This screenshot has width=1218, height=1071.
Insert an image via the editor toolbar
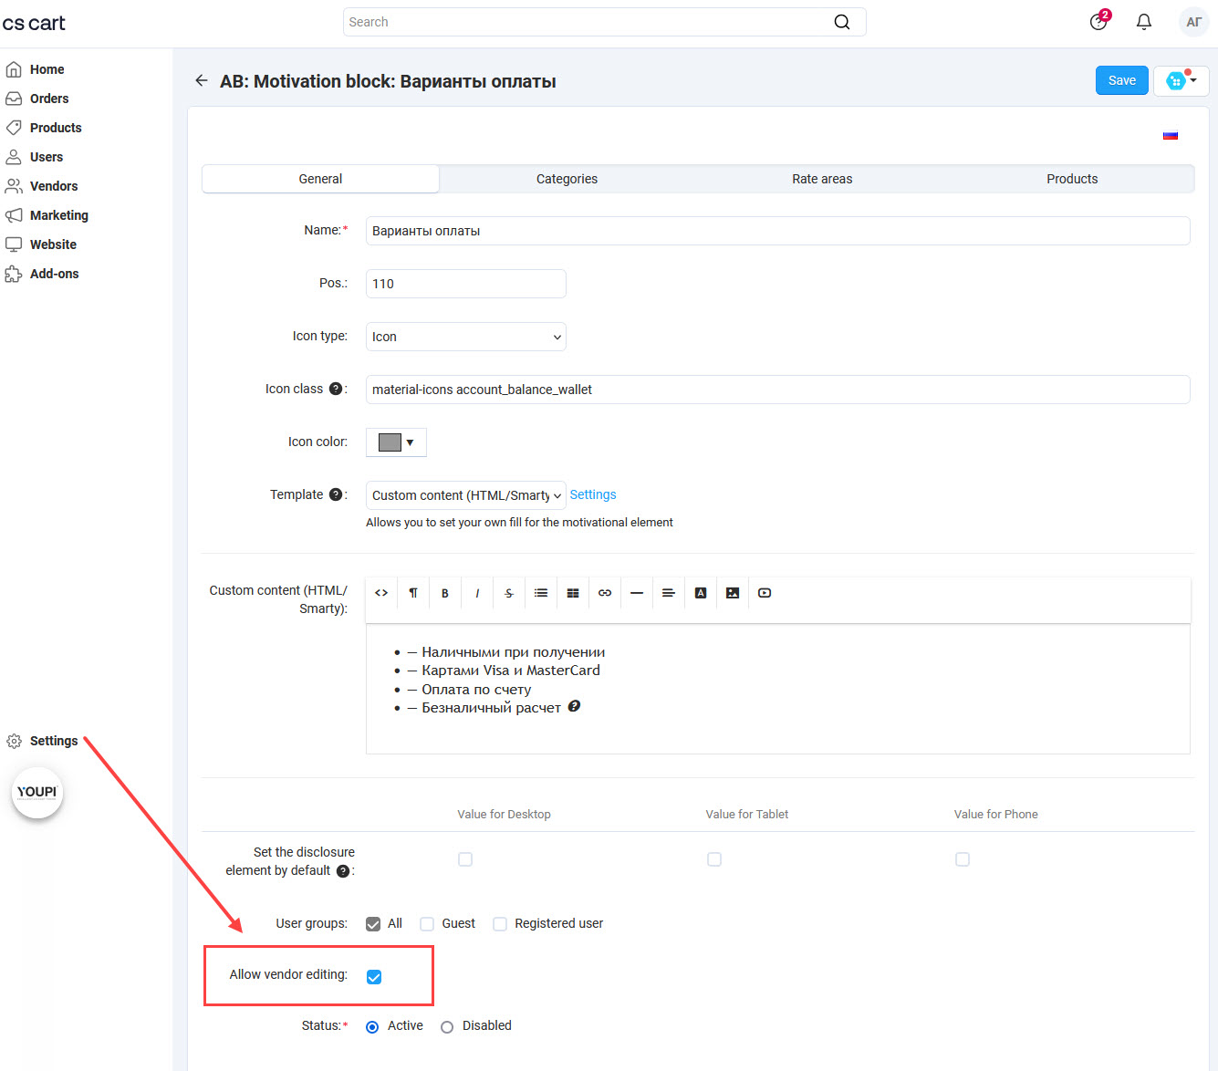[733, 593]
